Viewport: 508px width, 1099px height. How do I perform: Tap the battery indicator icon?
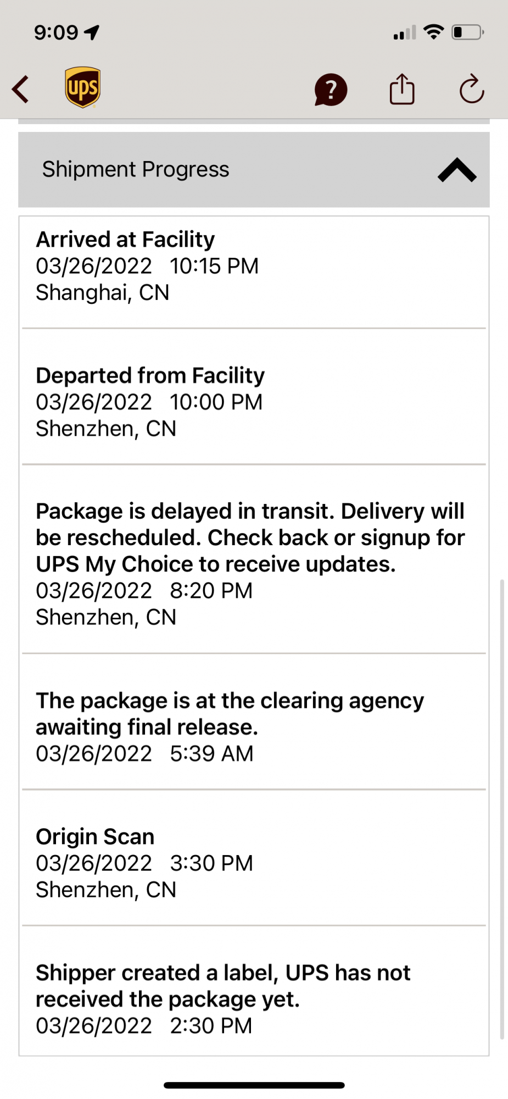coord(467,32)
